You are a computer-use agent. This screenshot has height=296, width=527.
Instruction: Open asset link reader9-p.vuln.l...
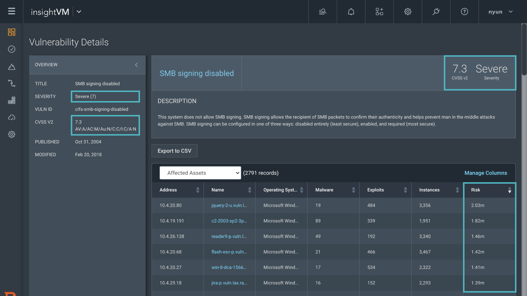[x=229, y=236]
